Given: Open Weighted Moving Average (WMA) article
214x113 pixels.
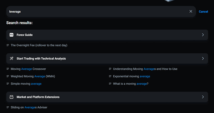Looking at the screenshot, I should point(33,76).
